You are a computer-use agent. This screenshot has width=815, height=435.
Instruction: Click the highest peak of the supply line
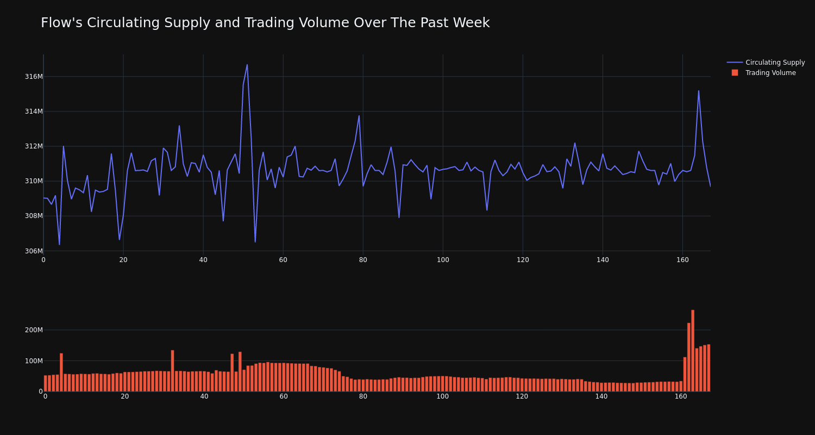coord(247,65)
